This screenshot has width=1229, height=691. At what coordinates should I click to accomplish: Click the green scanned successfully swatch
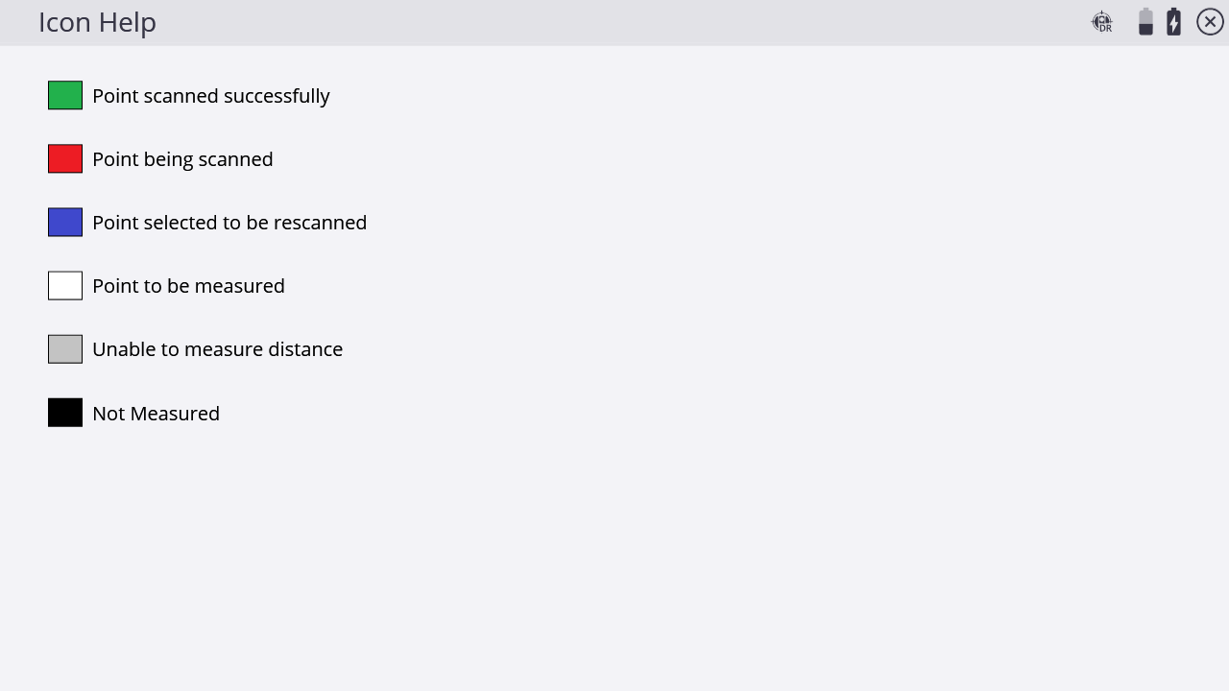pos(65,95)
